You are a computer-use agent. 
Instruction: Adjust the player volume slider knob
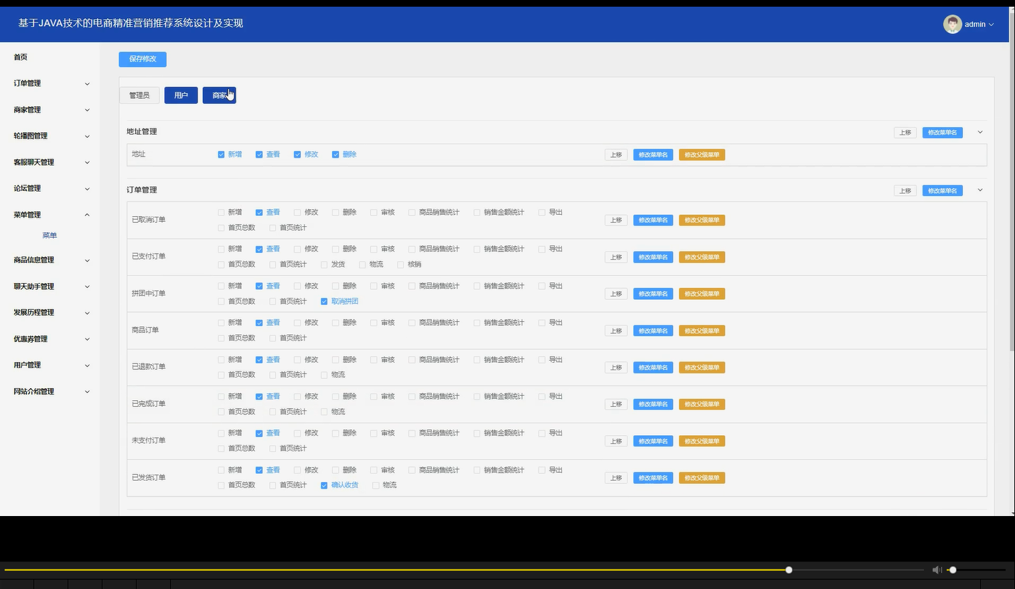click(x=952, y=570)
